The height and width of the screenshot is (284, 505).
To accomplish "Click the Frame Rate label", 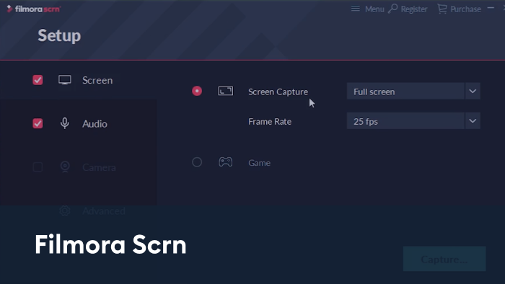I will [270, 122].
